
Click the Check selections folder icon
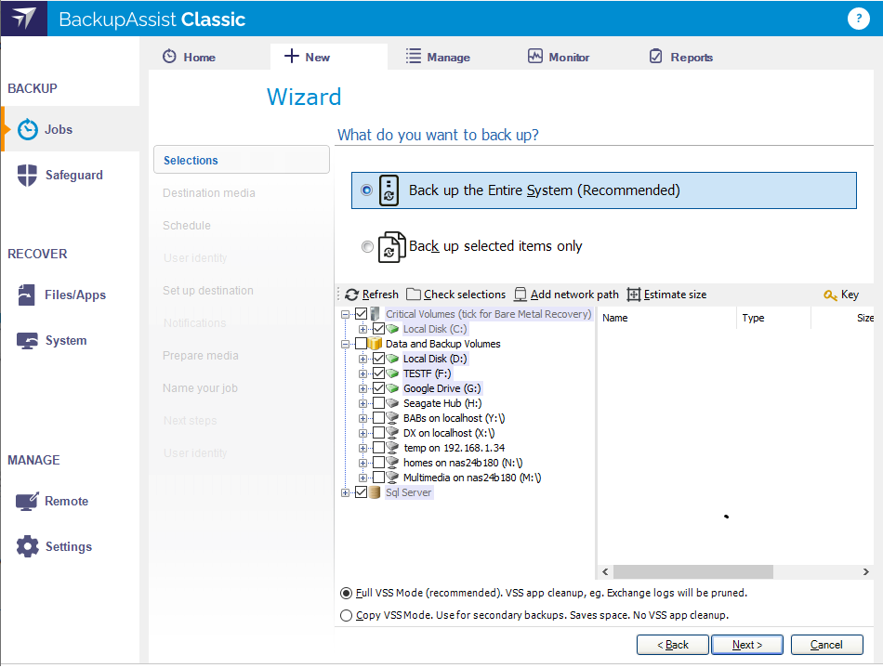[414, 295]
